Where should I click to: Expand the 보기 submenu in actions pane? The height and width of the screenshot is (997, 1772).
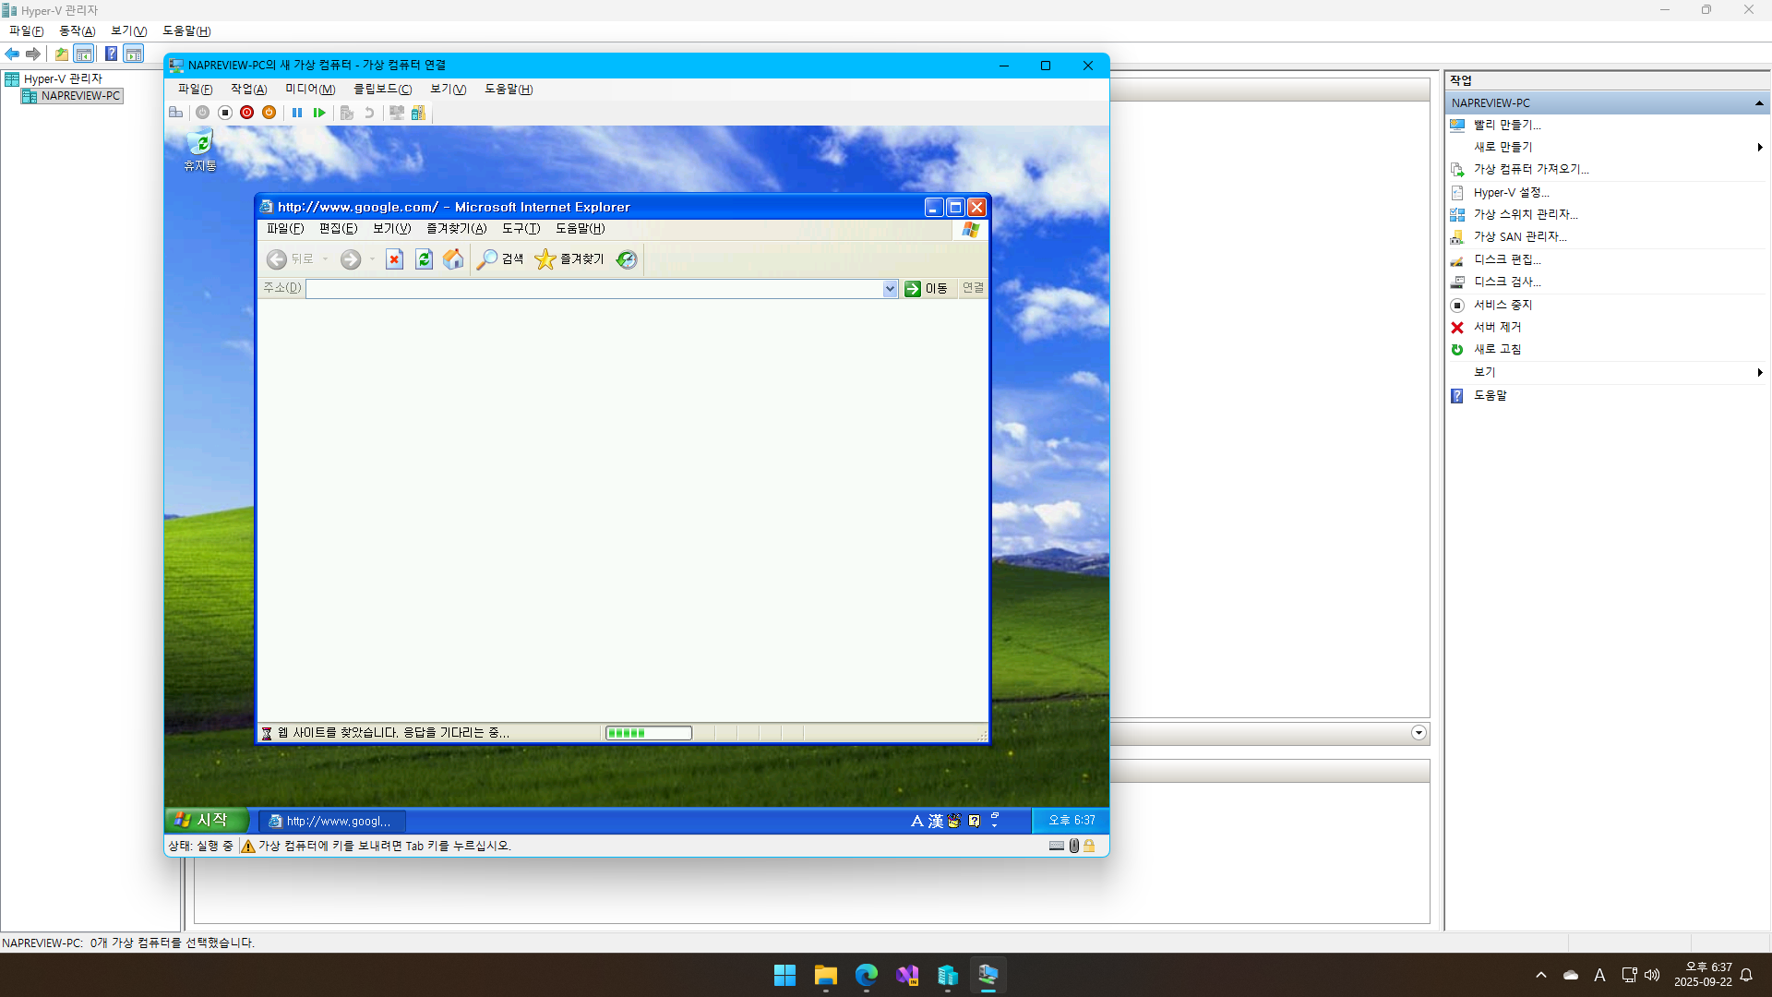coord(1760,373)
